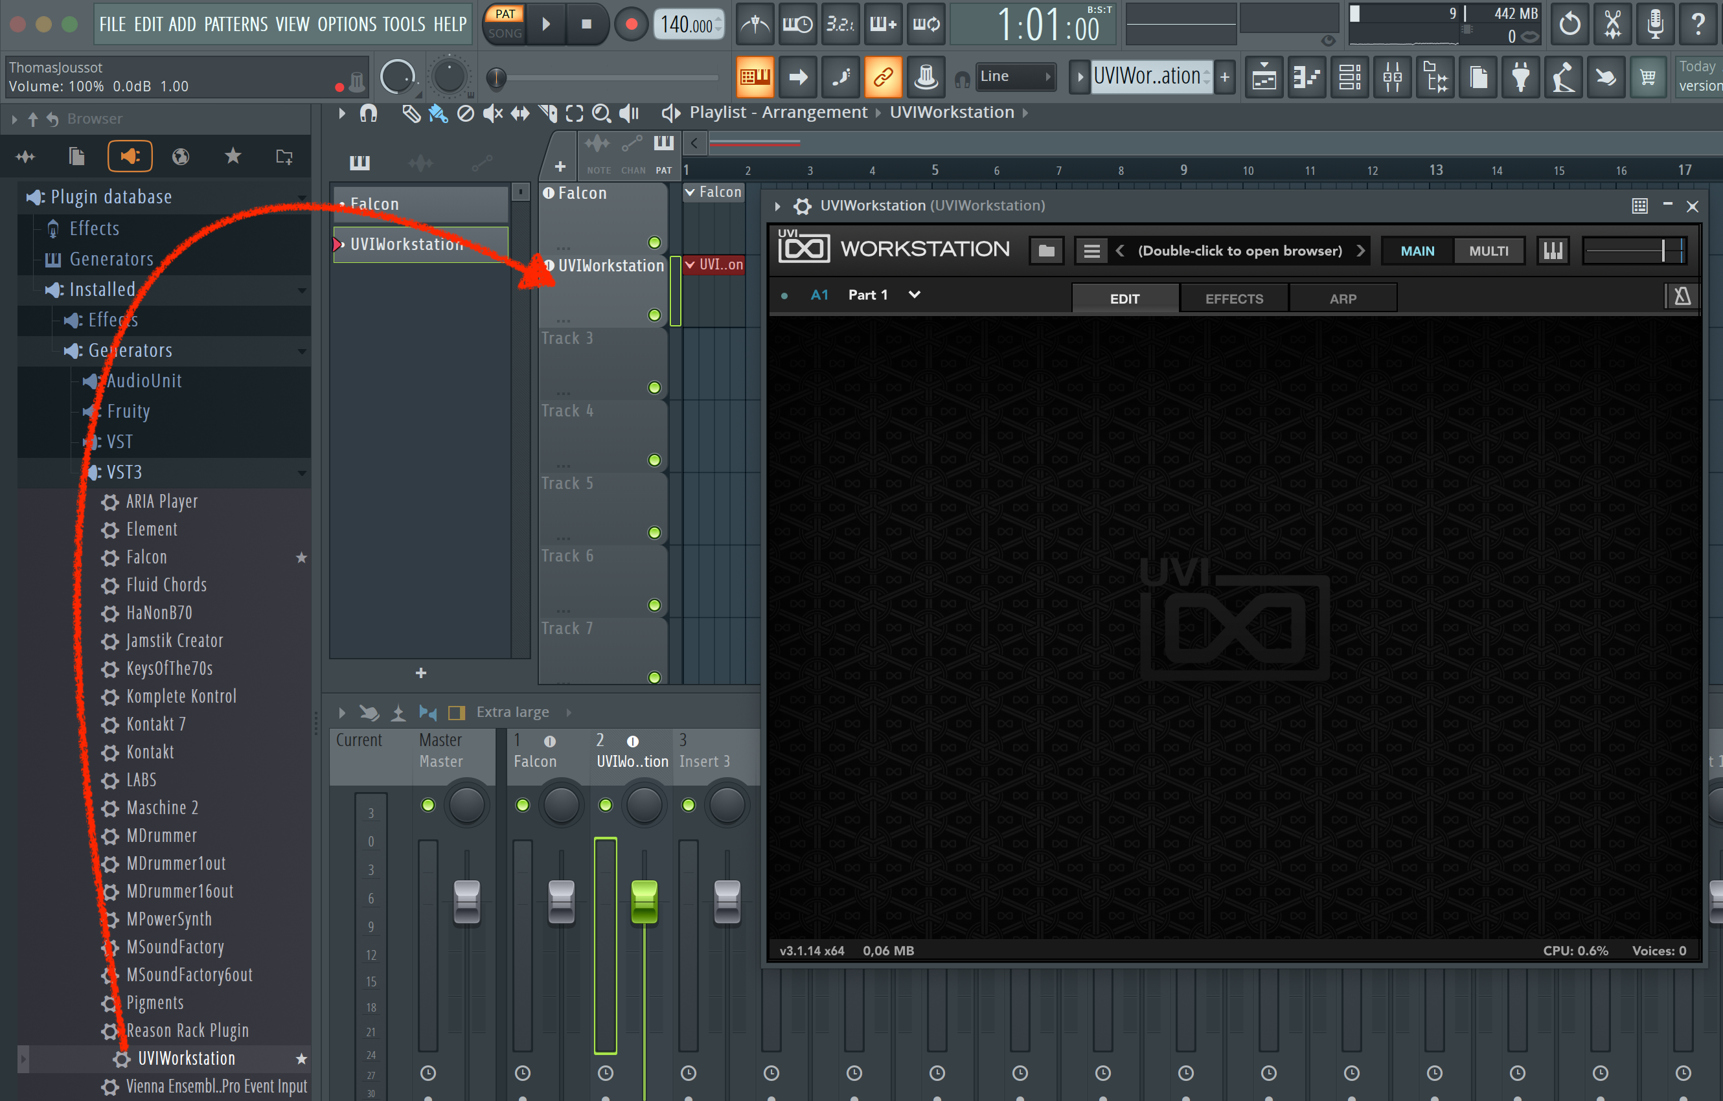Click the tempo 140.000 field
This screenshot has height=1101, width=1723.
[689, 25]
